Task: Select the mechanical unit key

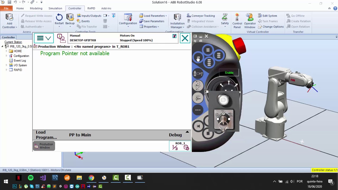Action: pos(198,74)
